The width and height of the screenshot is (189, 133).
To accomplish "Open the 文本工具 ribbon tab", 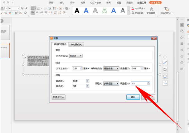I will coord(155,2).
